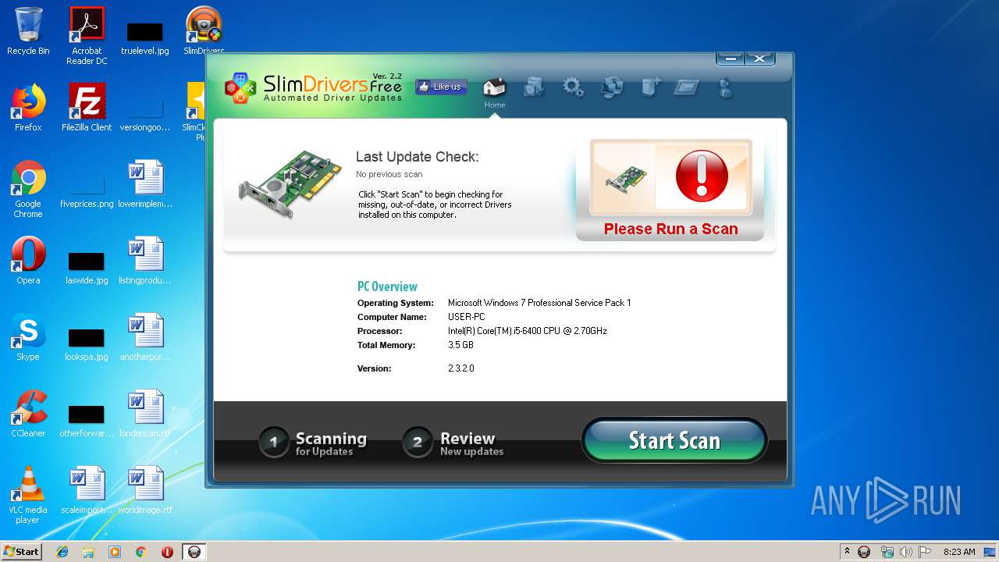Viewport: 999px width, 562px height.
Task: Click the second toolbar icon showing stacked documents
Action: (x=535, y=87)
